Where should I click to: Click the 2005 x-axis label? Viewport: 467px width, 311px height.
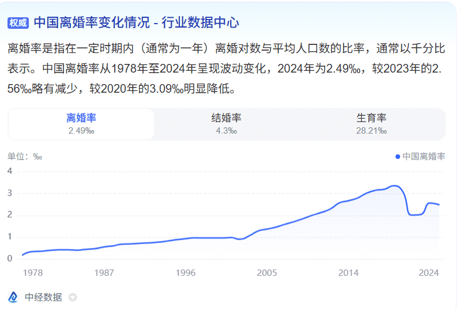pyautogui.click(x=267, y=272)
